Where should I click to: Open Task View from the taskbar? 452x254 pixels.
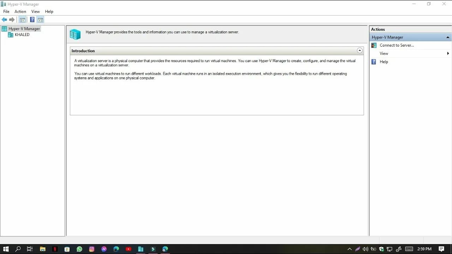coord(30,249)
